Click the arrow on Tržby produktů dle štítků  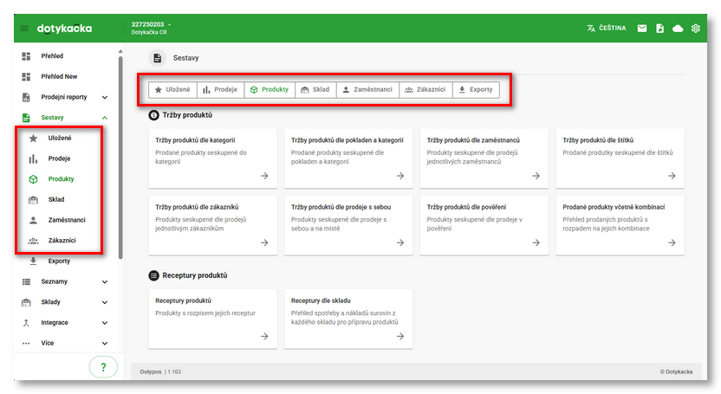point(672,176)
